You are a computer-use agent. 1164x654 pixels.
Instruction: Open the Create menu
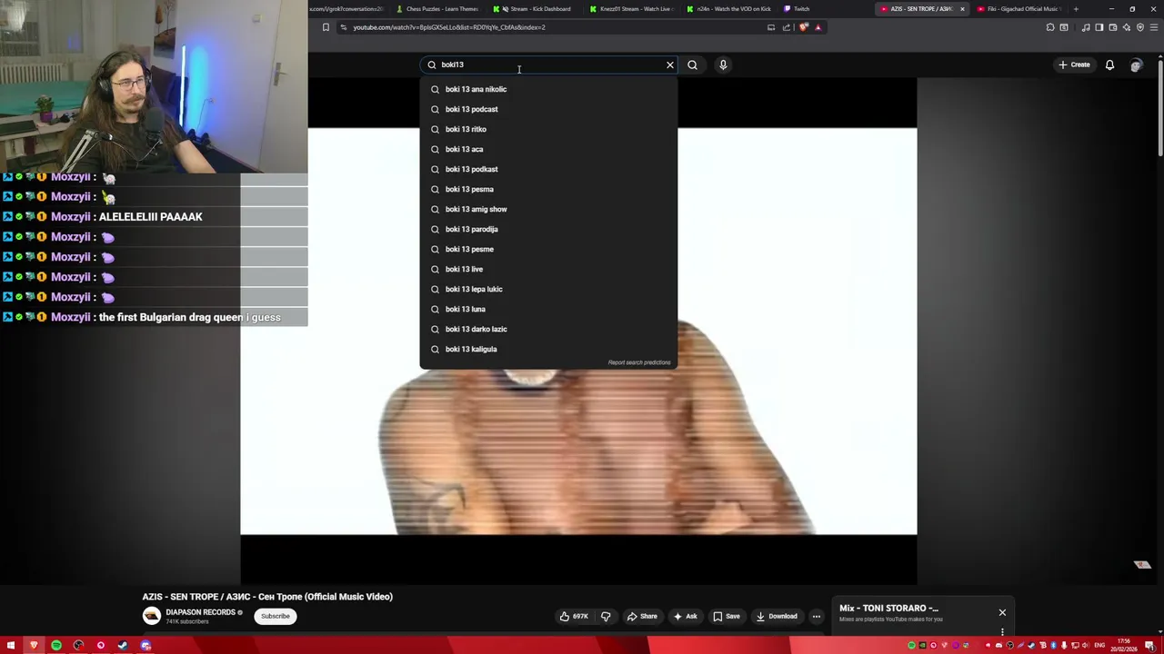pos(1074,64)
